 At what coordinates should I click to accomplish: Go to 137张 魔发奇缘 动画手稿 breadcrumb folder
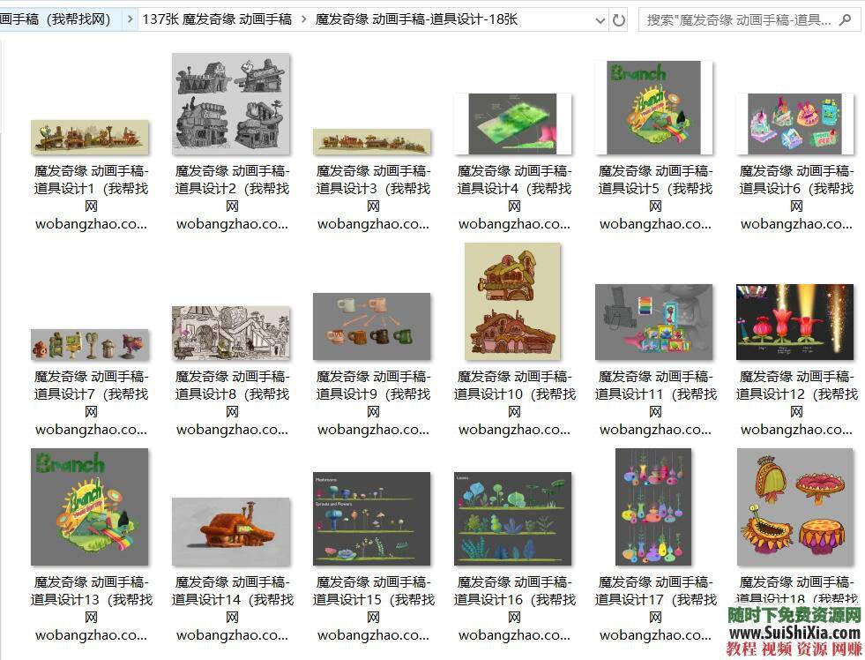click(217, 20)
